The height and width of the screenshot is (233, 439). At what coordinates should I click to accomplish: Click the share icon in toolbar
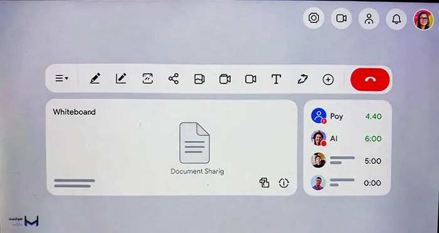pos(174,79)
